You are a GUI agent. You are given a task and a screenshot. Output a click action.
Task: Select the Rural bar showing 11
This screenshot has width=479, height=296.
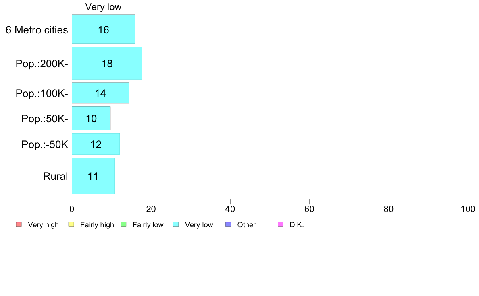click(93, 176)
